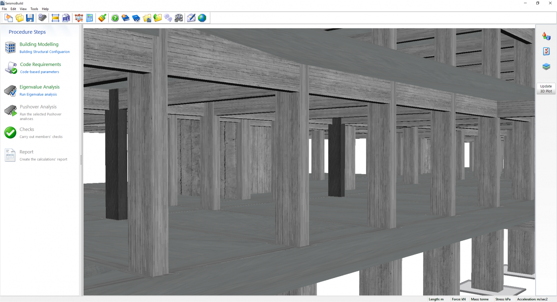Click the layers stack icon on right
The image size is (557, 302).
(546, 67)
